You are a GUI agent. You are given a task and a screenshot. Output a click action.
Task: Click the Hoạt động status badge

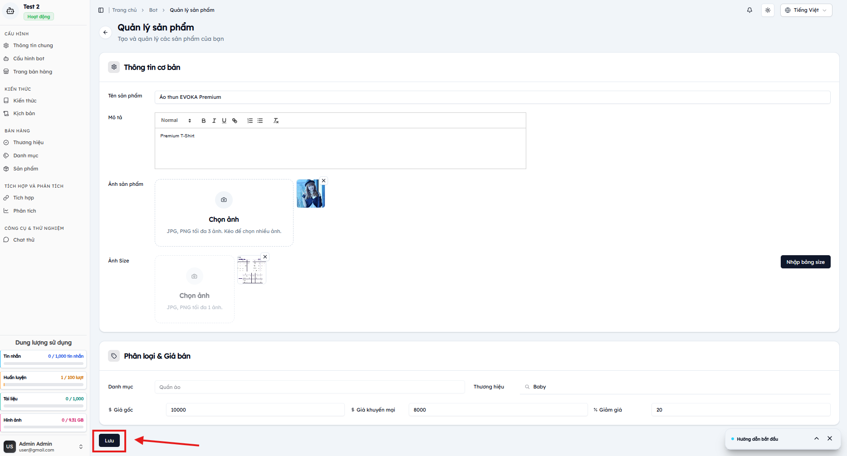tap(39, 16)
